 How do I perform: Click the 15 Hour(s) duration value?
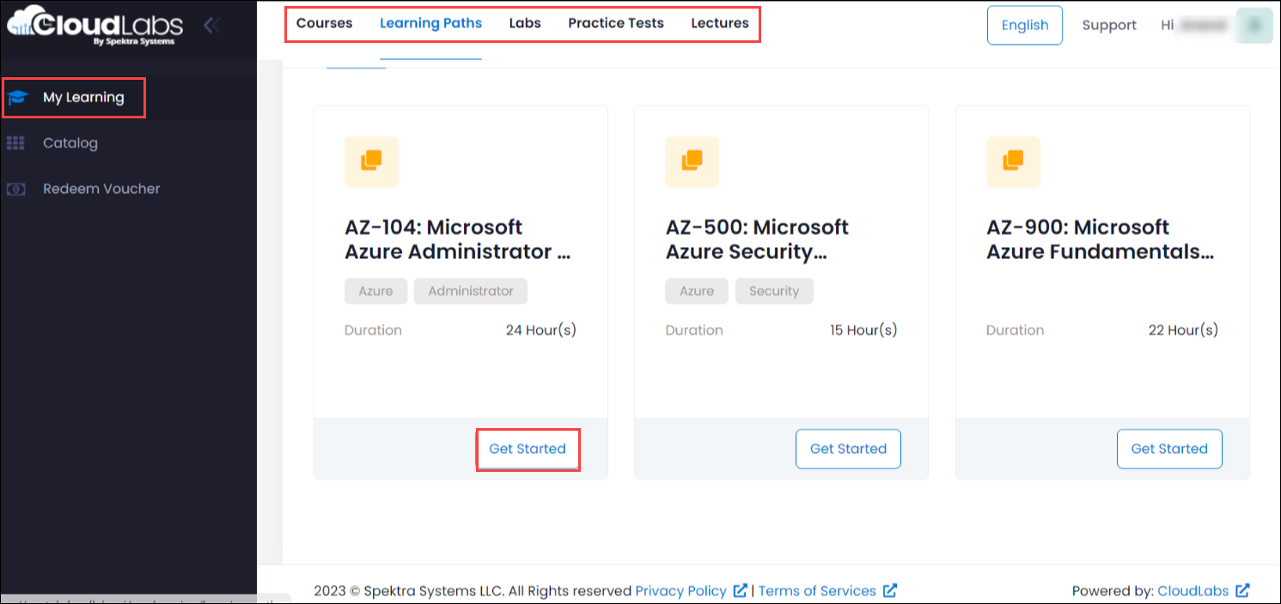coord(863,329)
